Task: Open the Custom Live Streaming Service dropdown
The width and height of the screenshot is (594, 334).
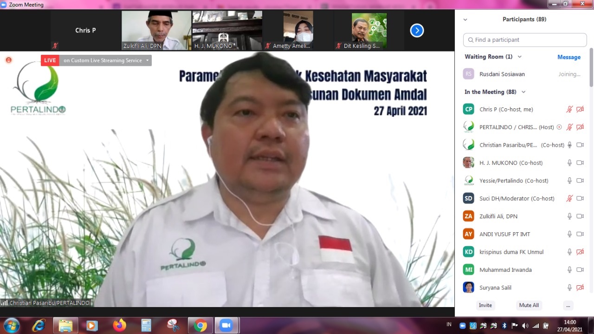Action: [x=148, y=60]
